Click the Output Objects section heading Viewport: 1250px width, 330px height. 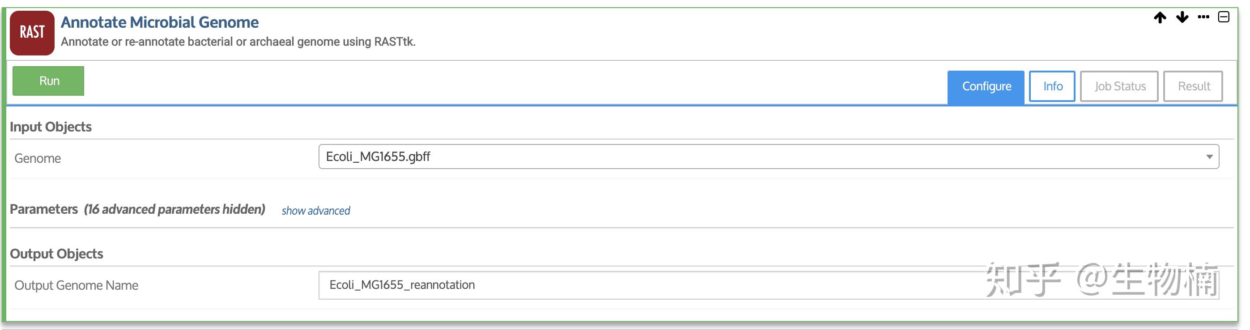56,254
